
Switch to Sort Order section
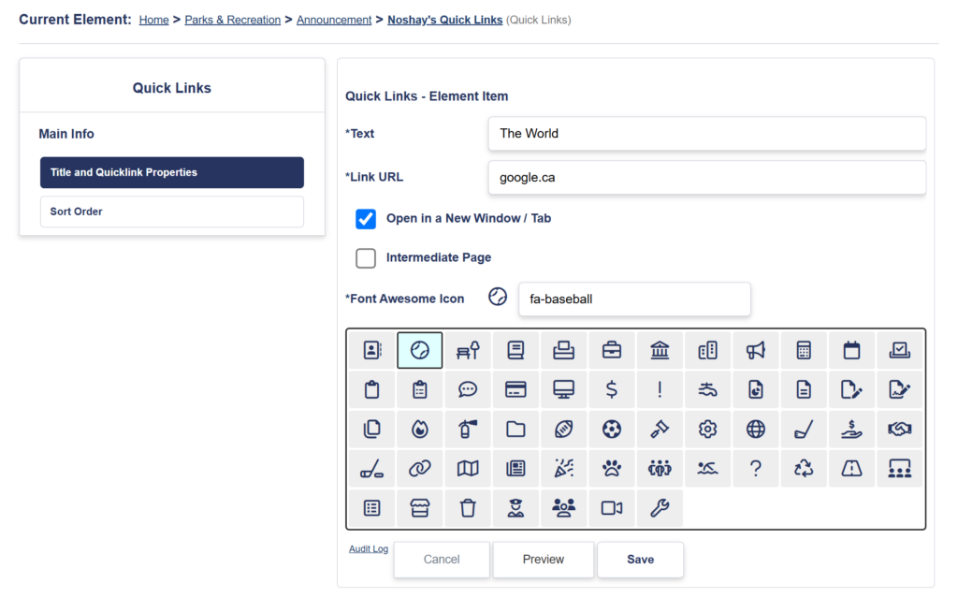172,211
